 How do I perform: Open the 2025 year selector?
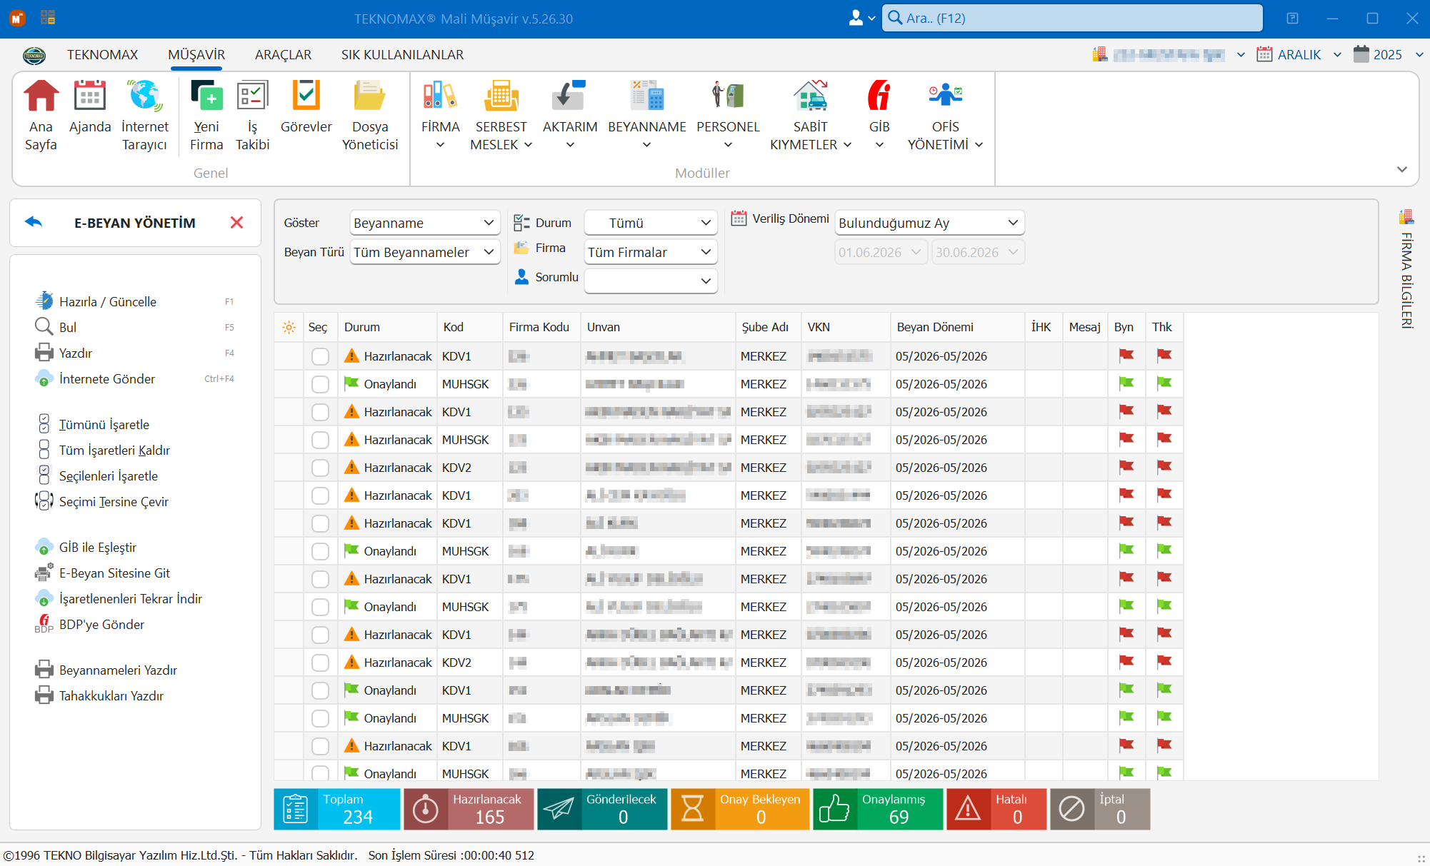[x=1388, y=54]
